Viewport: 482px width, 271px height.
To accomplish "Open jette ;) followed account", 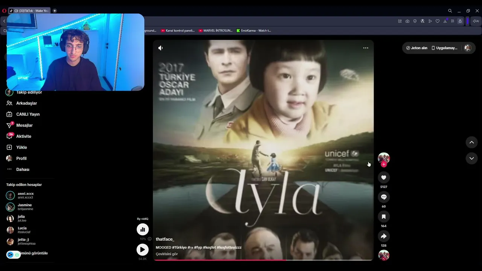I will (x=21, y=242).
